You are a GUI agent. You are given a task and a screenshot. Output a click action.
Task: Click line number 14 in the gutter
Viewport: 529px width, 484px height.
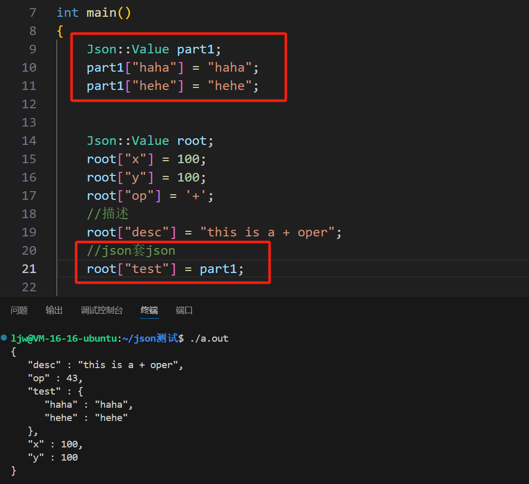click(29, 141)
